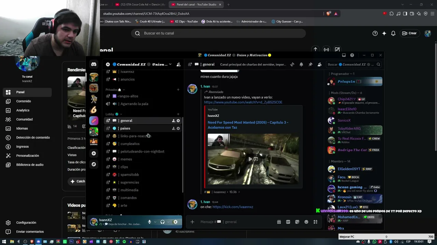Open the memes channel
Screen dimensions: 437x245
(x=143, y=159)
